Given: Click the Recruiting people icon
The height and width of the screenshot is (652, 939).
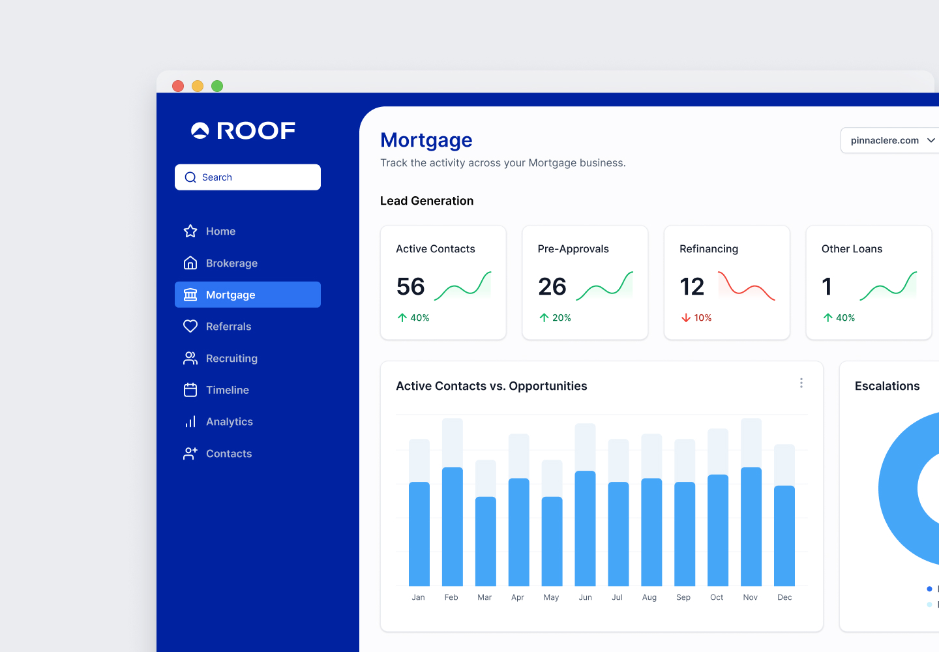Looking at the screenshot, I should [190, 358].
